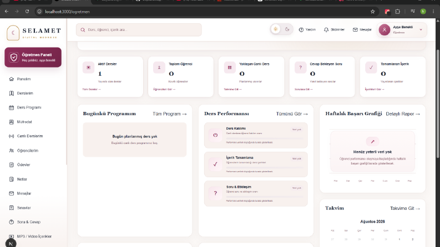The height and width of the screenshot is (247, 440).
Task: Open Yardım help in the header
Action: 307,30
